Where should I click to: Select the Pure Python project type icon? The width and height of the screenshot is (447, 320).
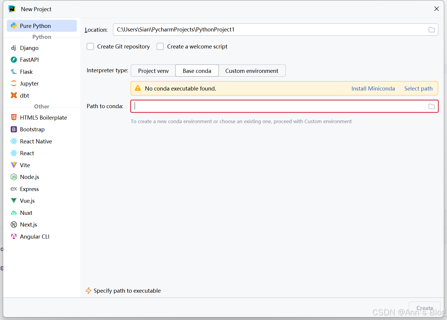tap(14, 26)
